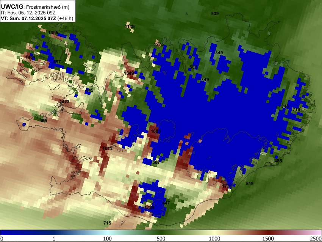Click the color scale tick label 2500
Image resolution: width=322 pixels, height=242 pixels.
pyautogui.click(x=316, y=239)
